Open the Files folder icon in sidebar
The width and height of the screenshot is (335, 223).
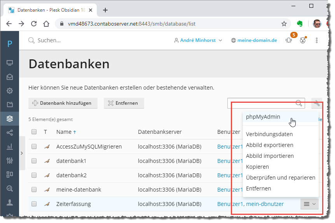[10, 104]
